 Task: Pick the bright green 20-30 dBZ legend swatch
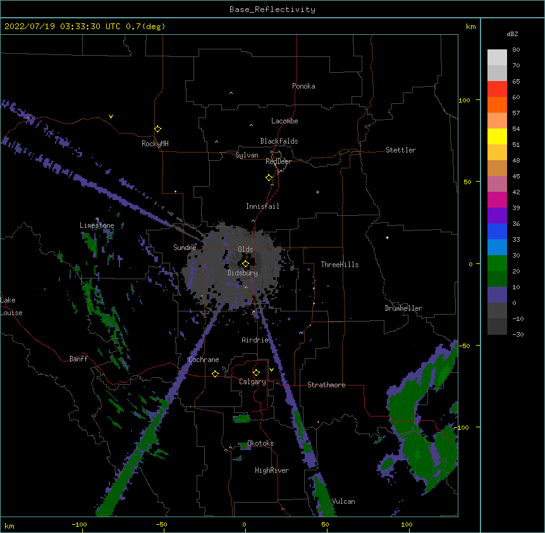(497, 263)
